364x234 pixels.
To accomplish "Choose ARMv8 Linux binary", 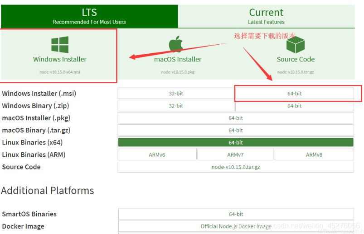I will pyautogui.click(x=314, y=154).
